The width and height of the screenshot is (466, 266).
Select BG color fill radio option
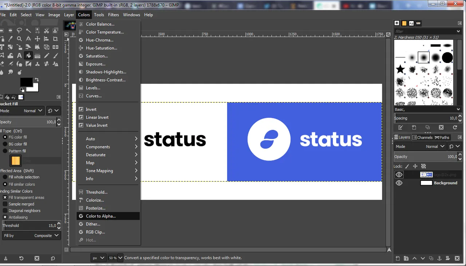point(5,144)
